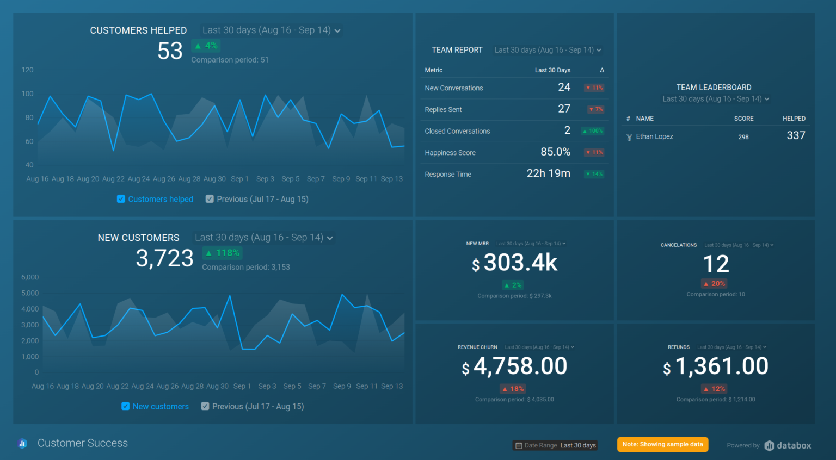
Task: Open the NEW MRR date range dropdown
Action: tap(531, 244)
